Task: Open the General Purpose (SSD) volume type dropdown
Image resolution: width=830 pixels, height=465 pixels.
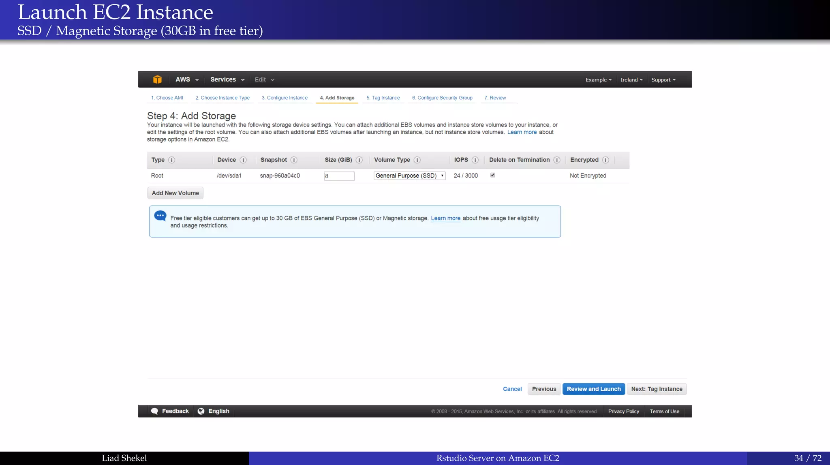Action: [x=409, y=176]
